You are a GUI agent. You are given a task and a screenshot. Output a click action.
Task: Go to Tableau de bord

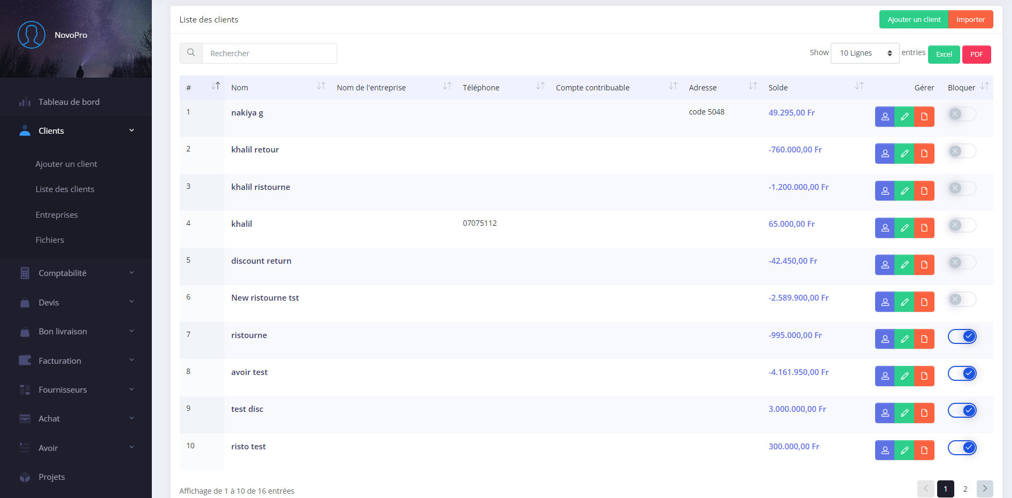pyautogui.click(x=69, y=102)
